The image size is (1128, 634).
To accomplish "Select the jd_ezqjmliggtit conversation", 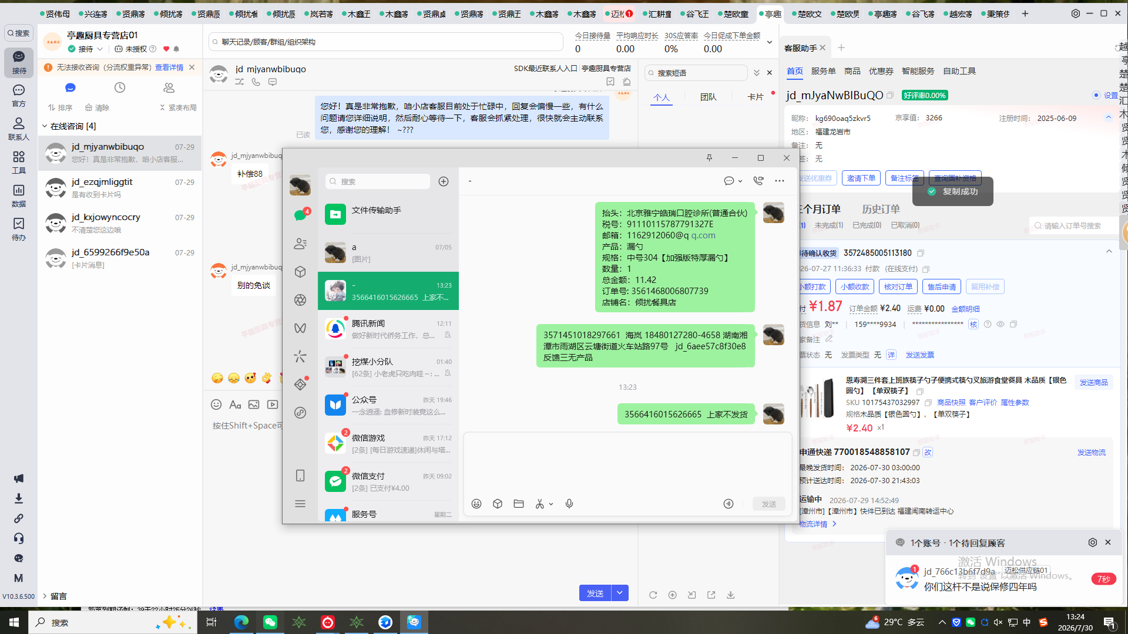I will click(x=120, y=188).
